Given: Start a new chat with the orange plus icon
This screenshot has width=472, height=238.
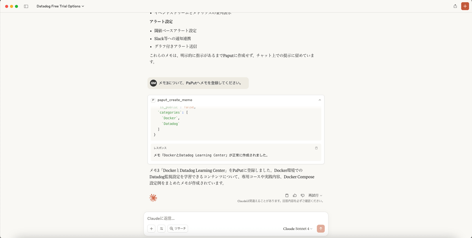Looking at the screenshot, I should [x=465, y=6].
